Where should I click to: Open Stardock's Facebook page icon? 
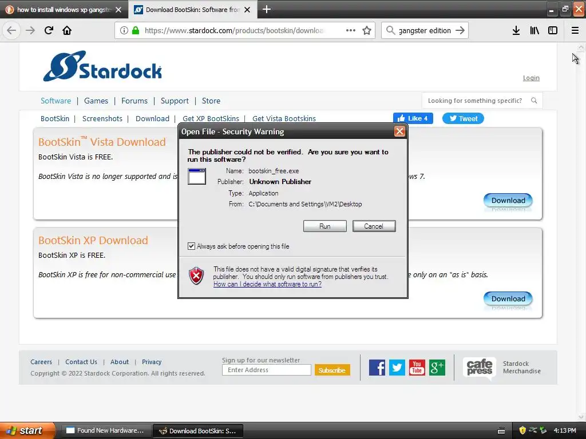(x=377, y=368)
